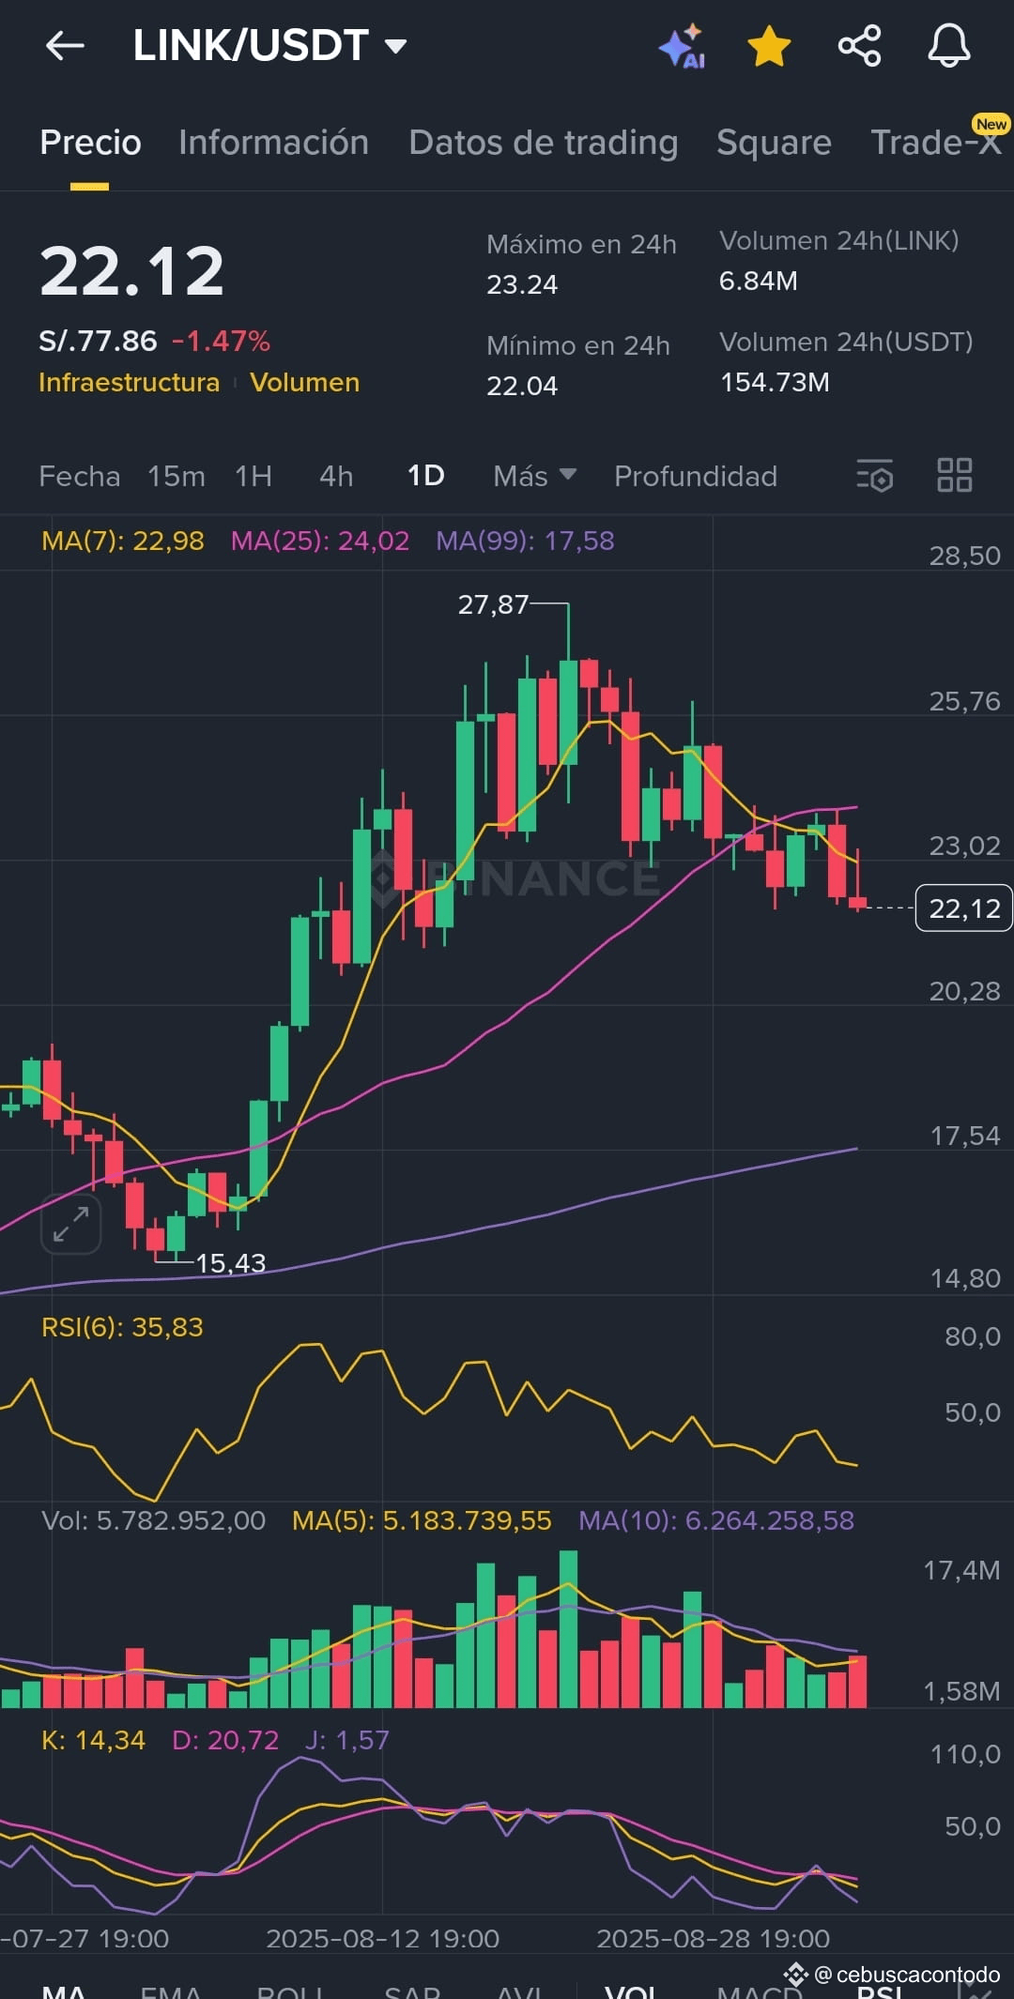This screenshot has height=1999, width=1014.
Task: Tap the Mínimo en 24h value 22.04
Action: 522,386
